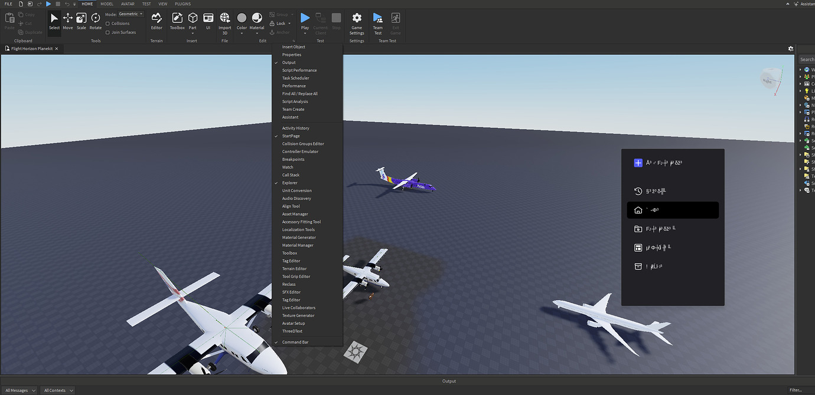Click the view orientation cube in the viewport
The width and height of the screenshot is (815, 395).
click(x=771, y=79)
